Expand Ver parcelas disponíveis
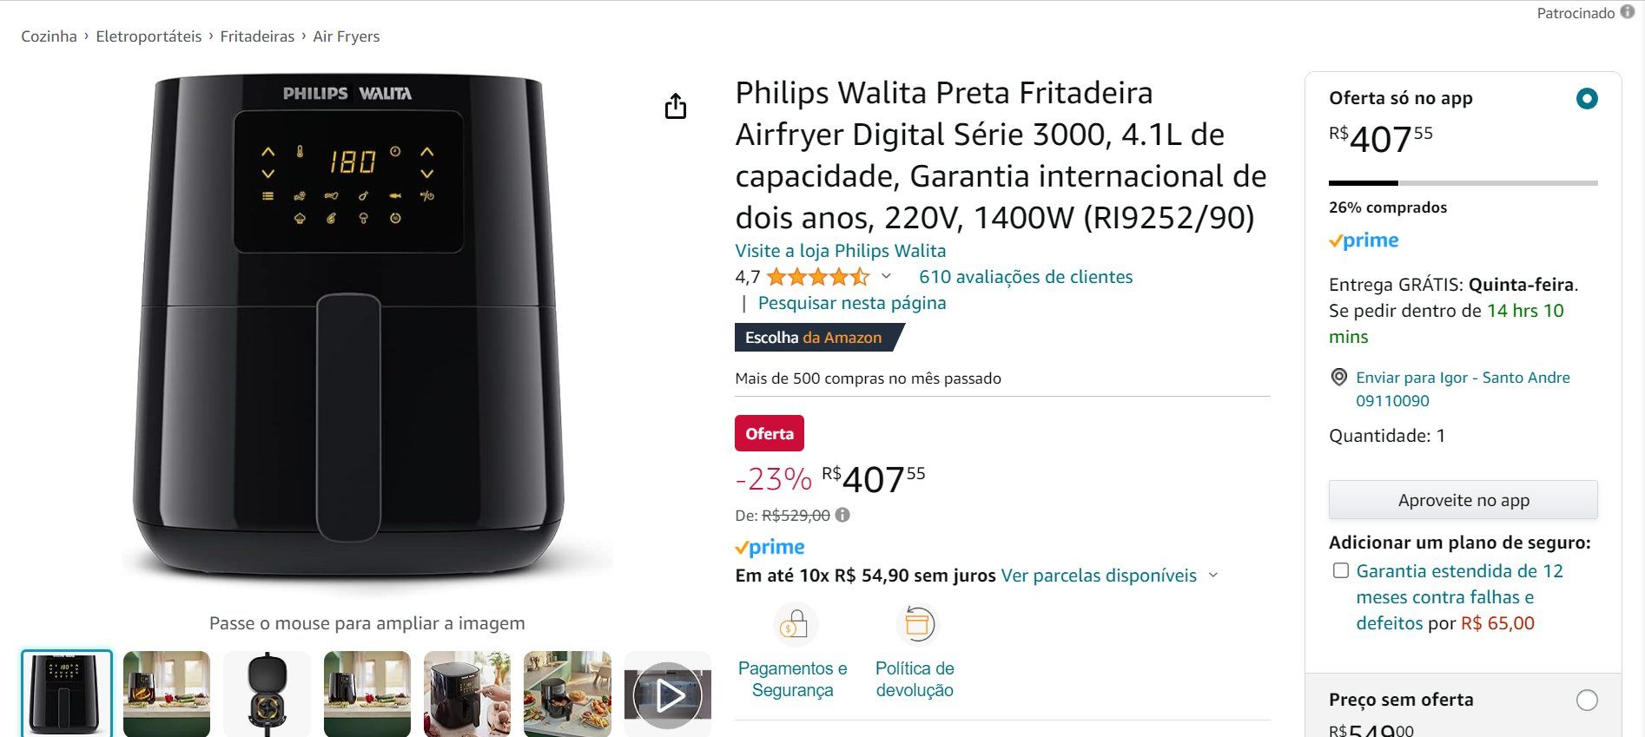Viewport: 1645px width, 737px height. (x=1109, y=576)
